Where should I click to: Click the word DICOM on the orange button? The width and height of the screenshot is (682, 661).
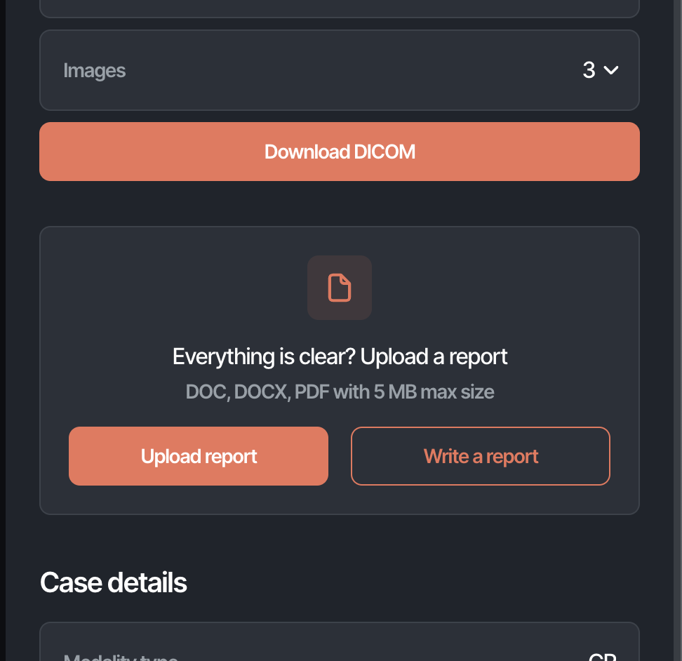click(385, 152)
